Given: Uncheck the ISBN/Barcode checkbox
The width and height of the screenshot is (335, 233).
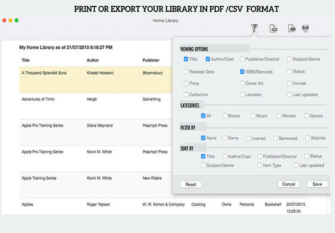Looking at the screenshot, I should 242,71.
